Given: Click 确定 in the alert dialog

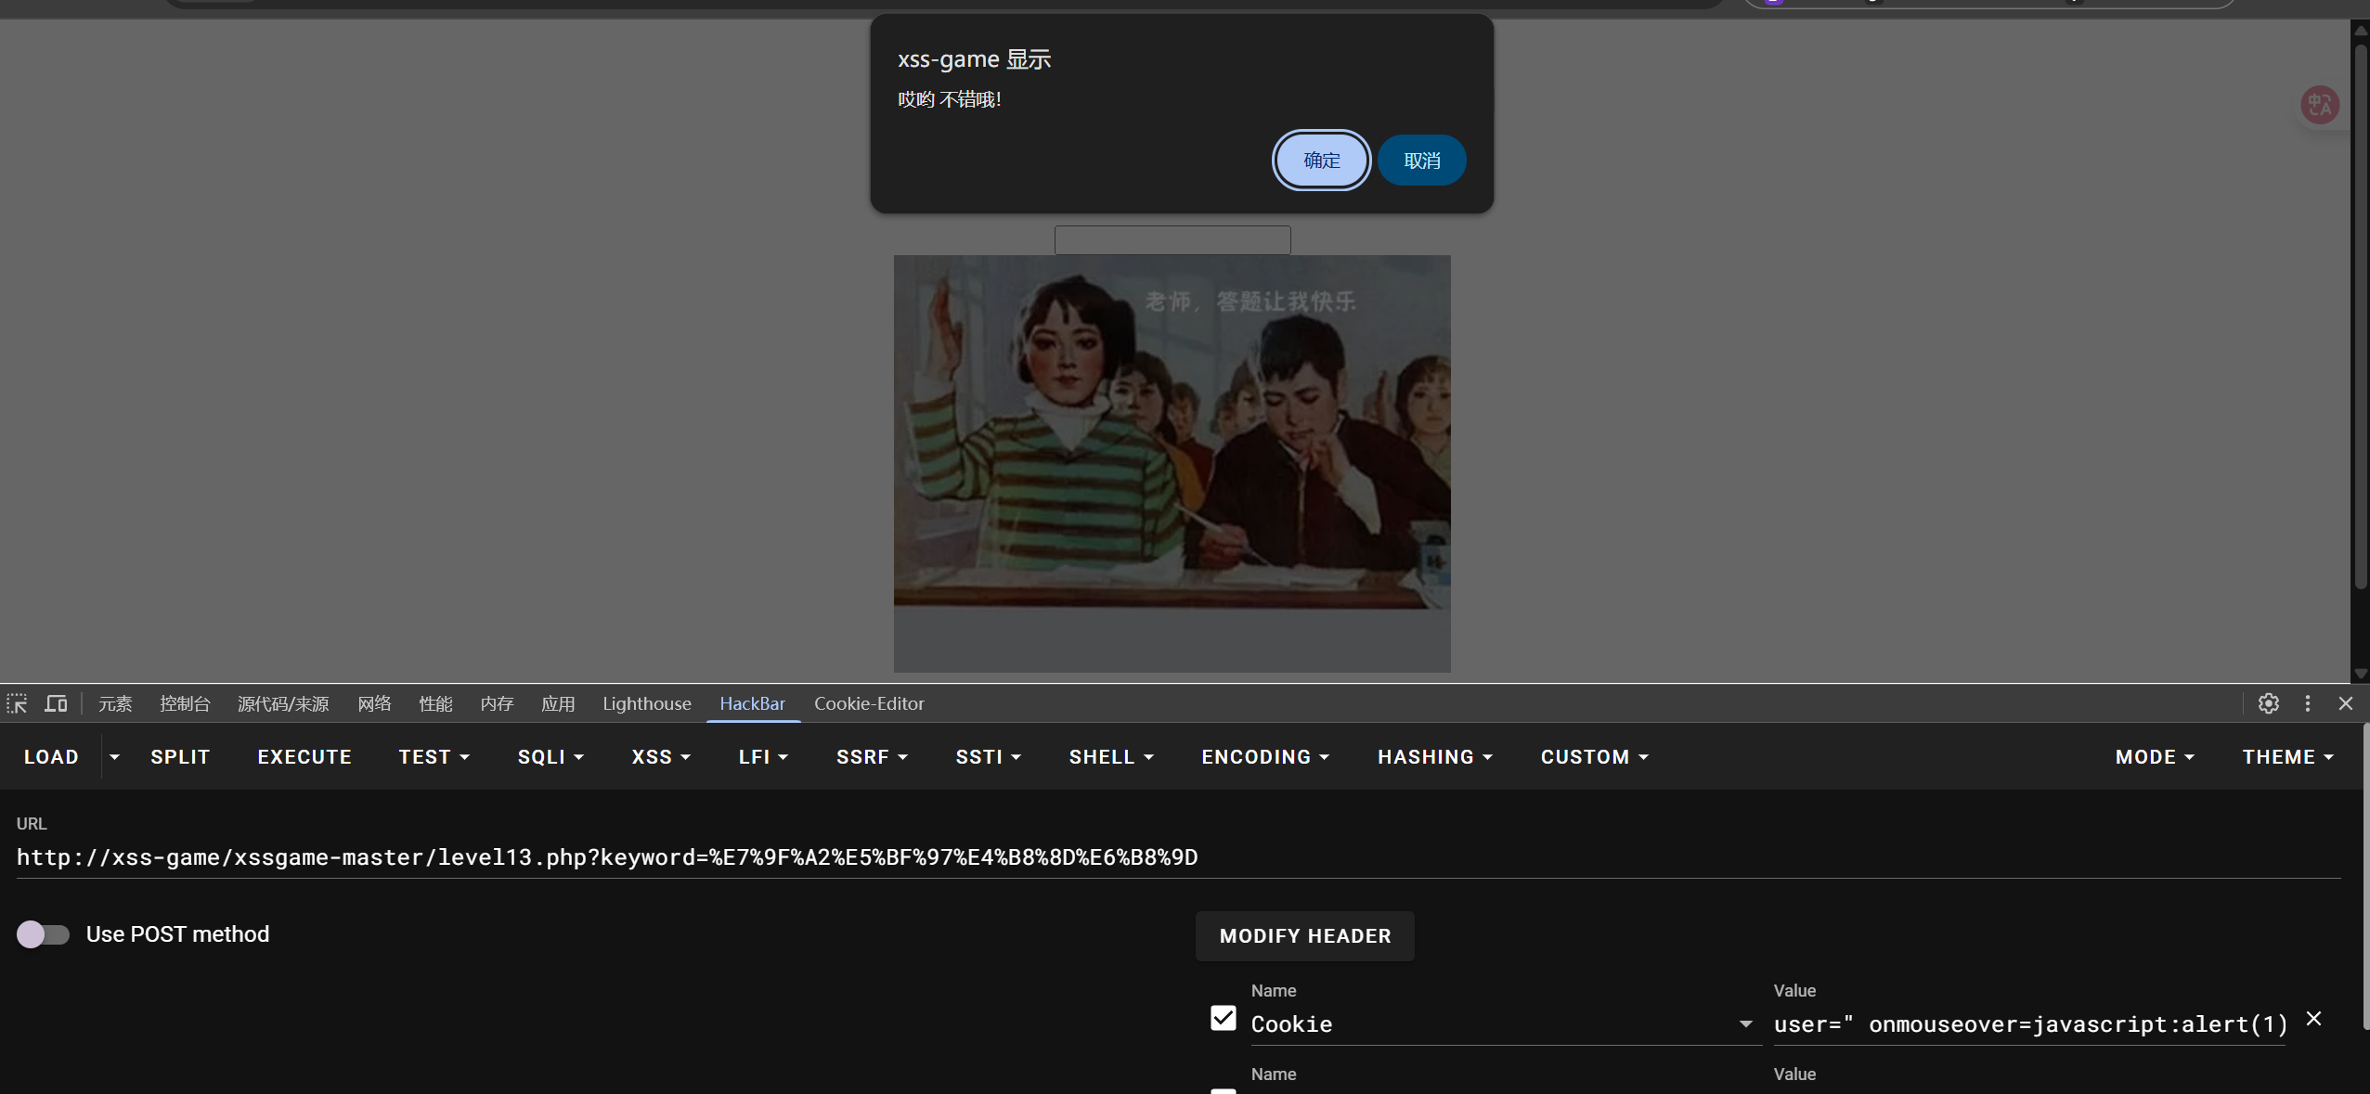Looking at the screenshot, I should pyautogui.click(x=1321, y=161).
